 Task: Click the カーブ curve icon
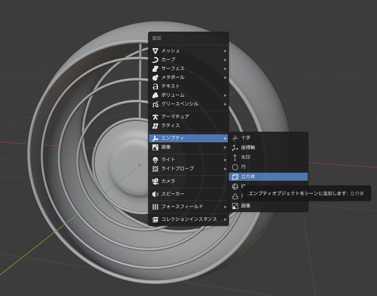(x=155, y=60)
